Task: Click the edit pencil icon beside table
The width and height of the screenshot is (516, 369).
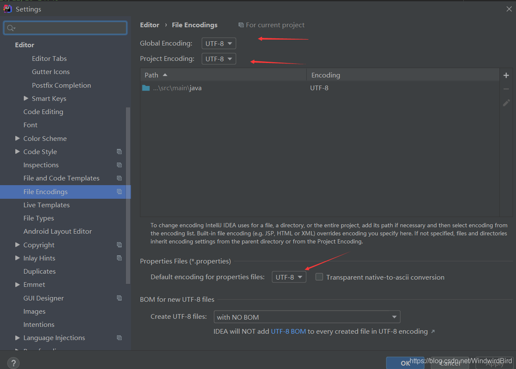Action: click(506, 103)
